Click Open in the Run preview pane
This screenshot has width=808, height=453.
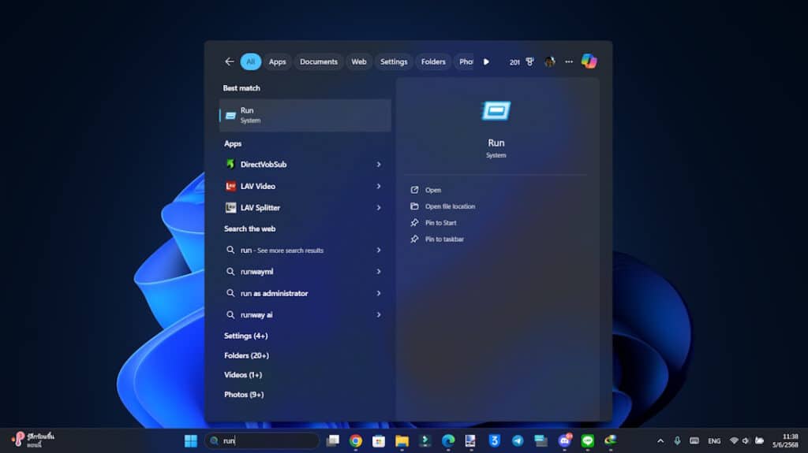(433, 190)
